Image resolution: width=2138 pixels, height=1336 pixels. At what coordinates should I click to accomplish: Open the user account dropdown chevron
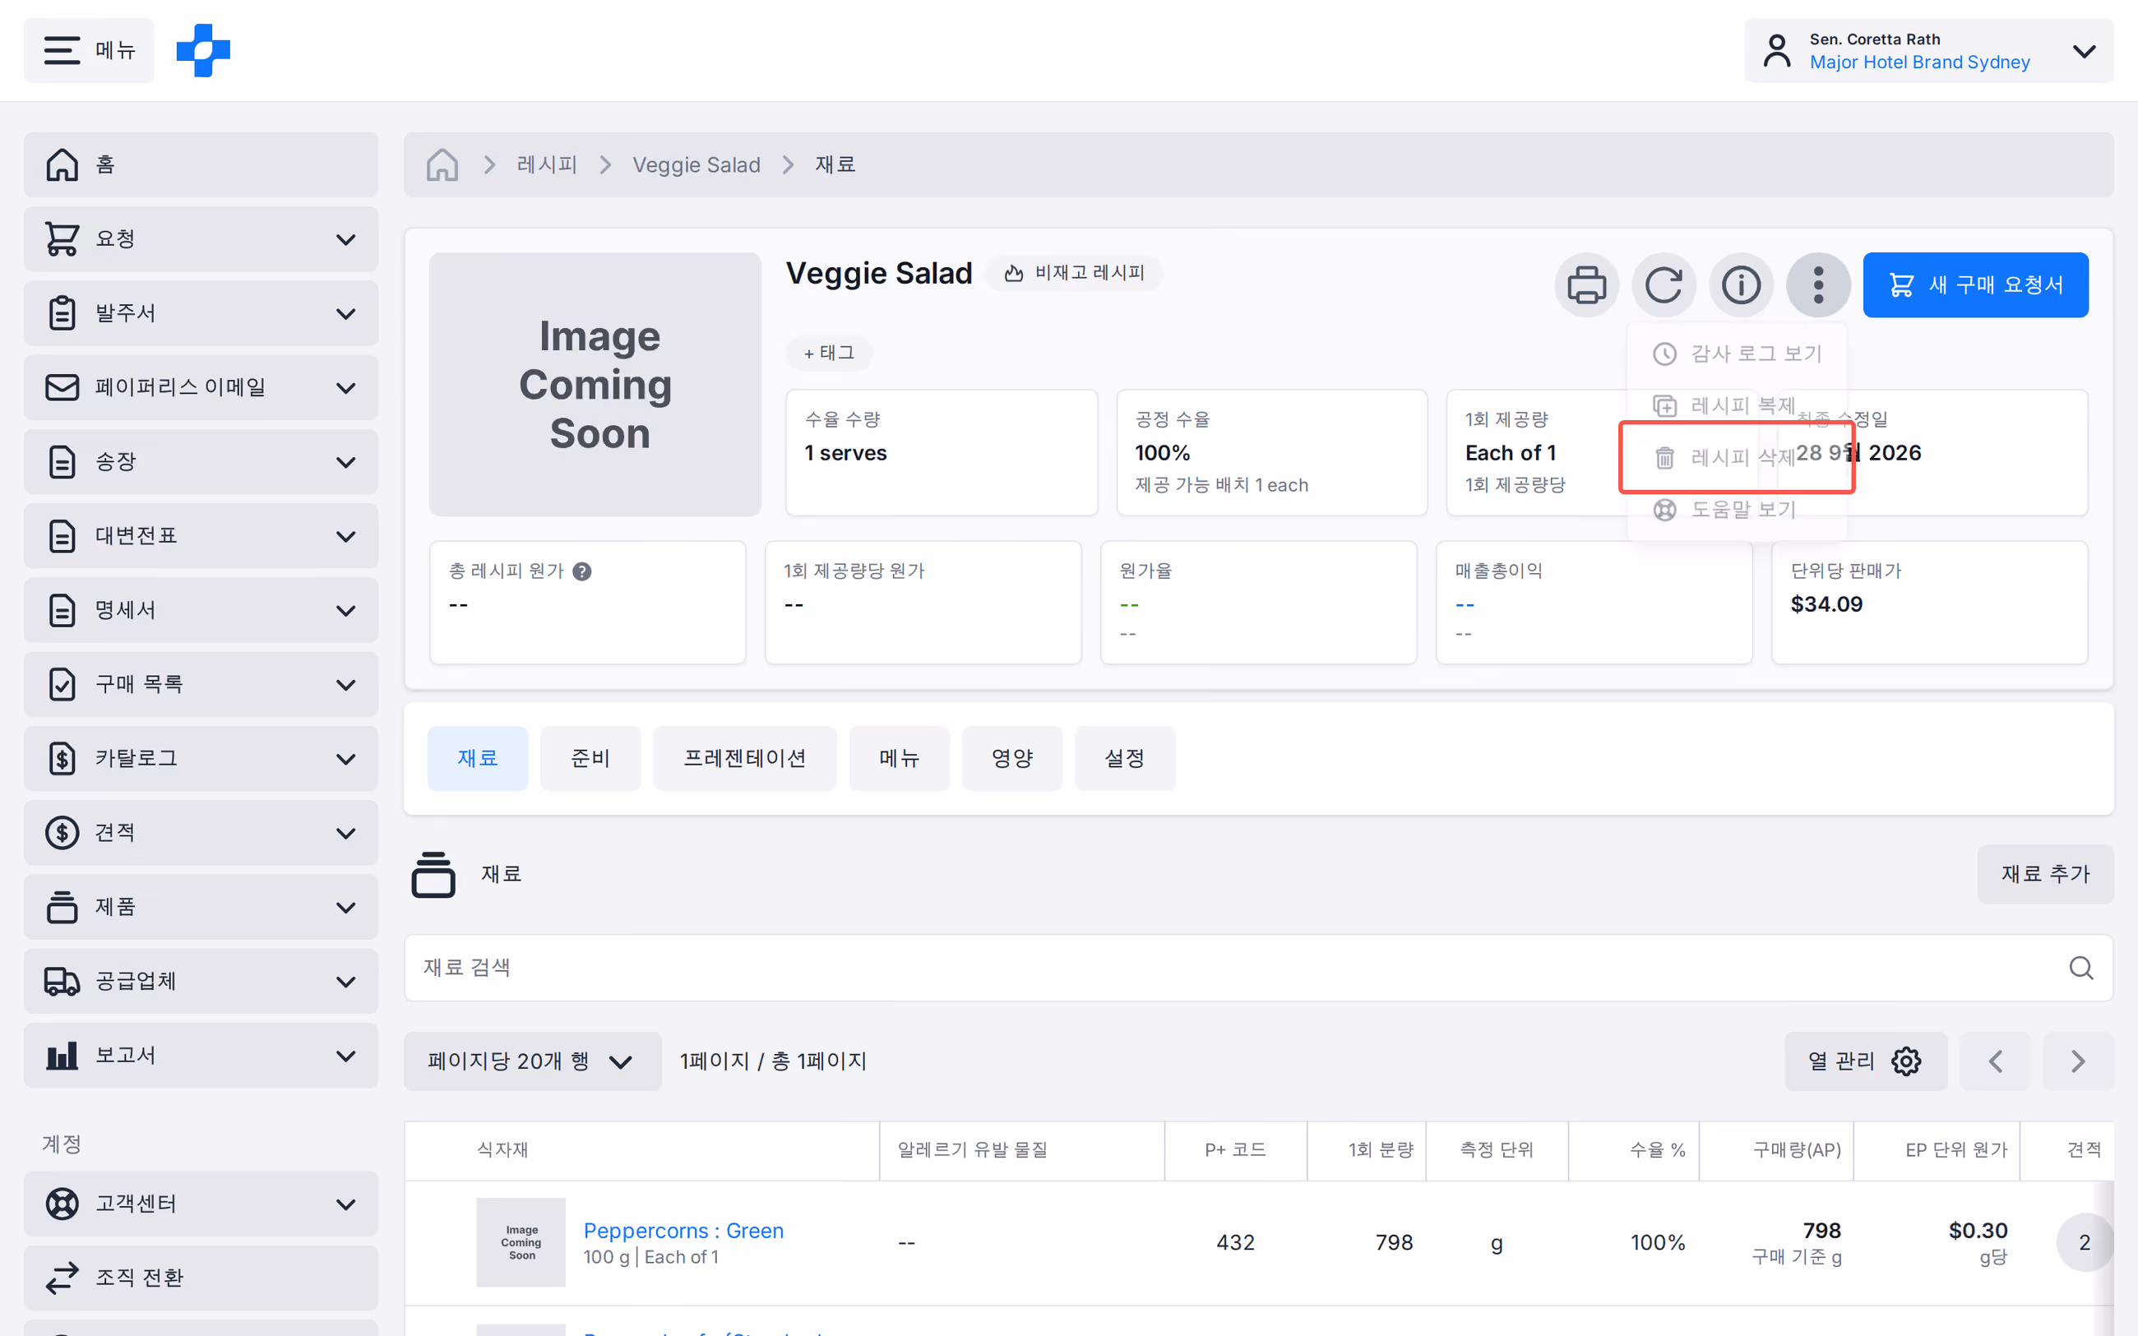coord(2083,51)
